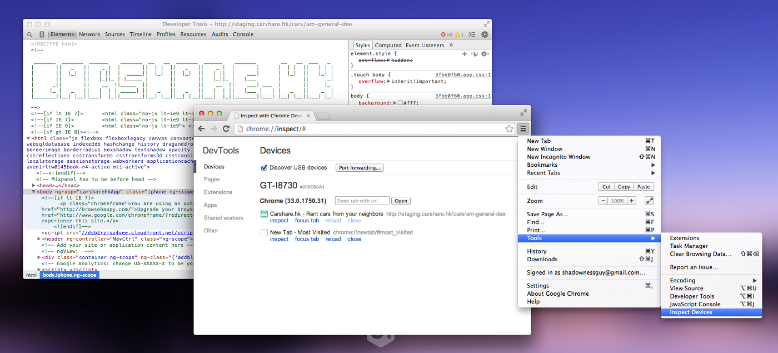Open the Event Listeners tab
Image resolution: width=778 pixels, height=353 pixels.
(x=425, y=45)
